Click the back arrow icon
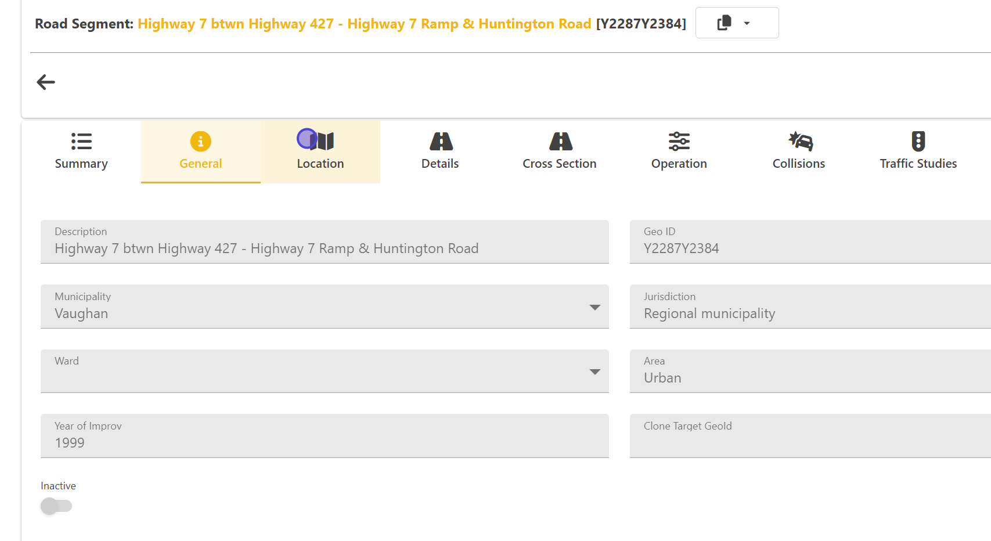The image size is (991, 541). click(46, 82)
